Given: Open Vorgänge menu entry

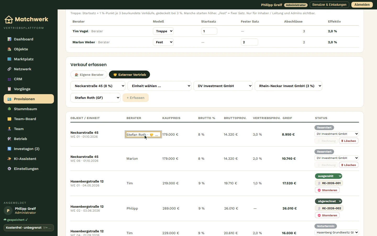Looking at the screenshot, I should 29,89.
